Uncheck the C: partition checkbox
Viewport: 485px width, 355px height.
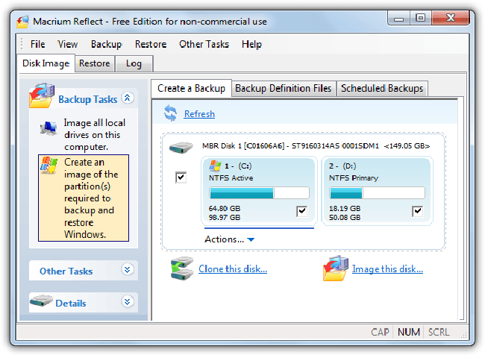click(x=301, y=212)
